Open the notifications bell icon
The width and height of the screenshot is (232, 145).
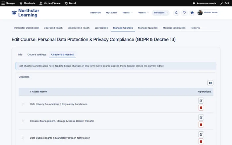click(176, 13)
